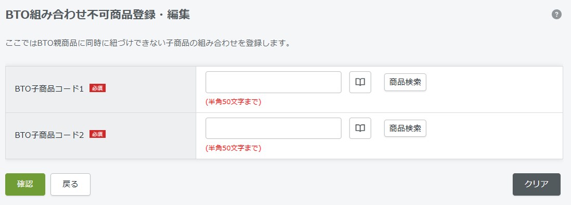
Task: Go back with the 戻る button
Action: pyautogui.click(x=70, y=184)
